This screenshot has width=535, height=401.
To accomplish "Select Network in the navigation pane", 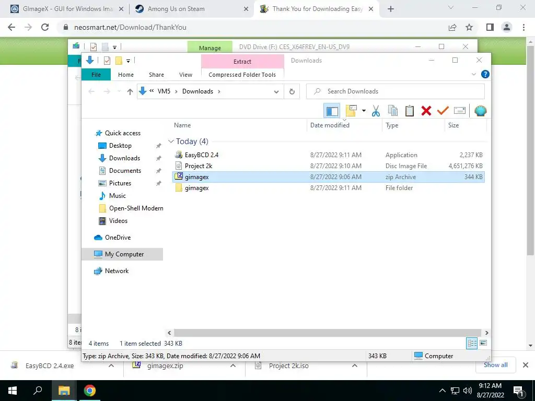I will (117, 271).
